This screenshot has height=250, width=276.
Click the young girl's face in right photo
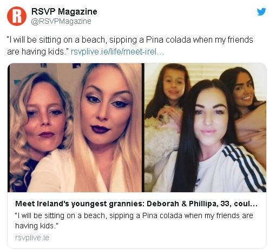(x=173, y=86)
